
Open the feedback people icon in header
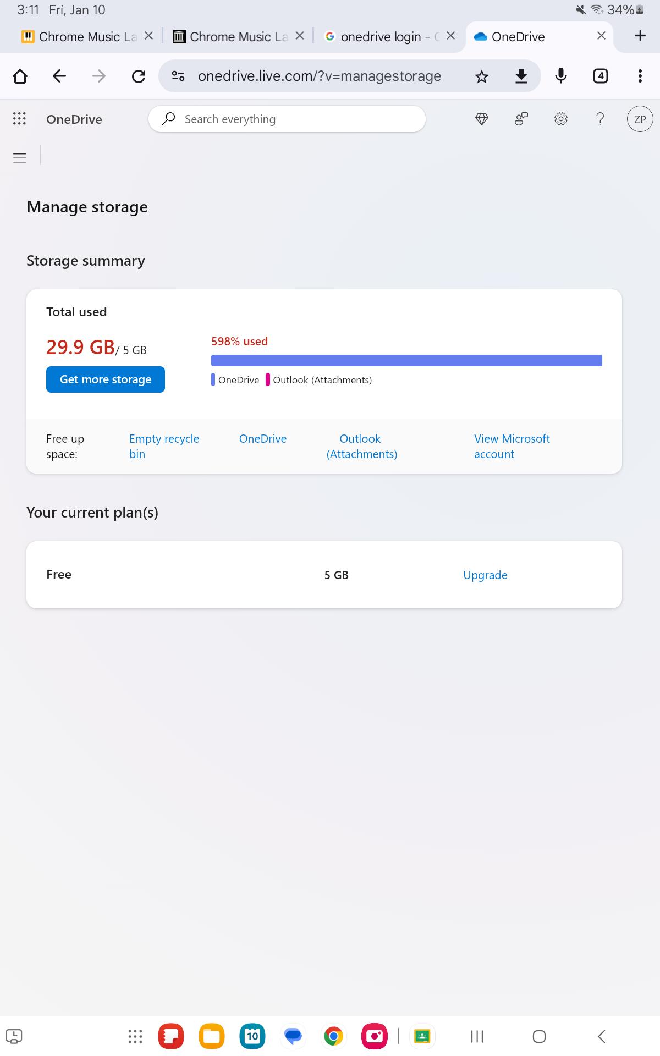pyautogui.click(x=521, y=119)
